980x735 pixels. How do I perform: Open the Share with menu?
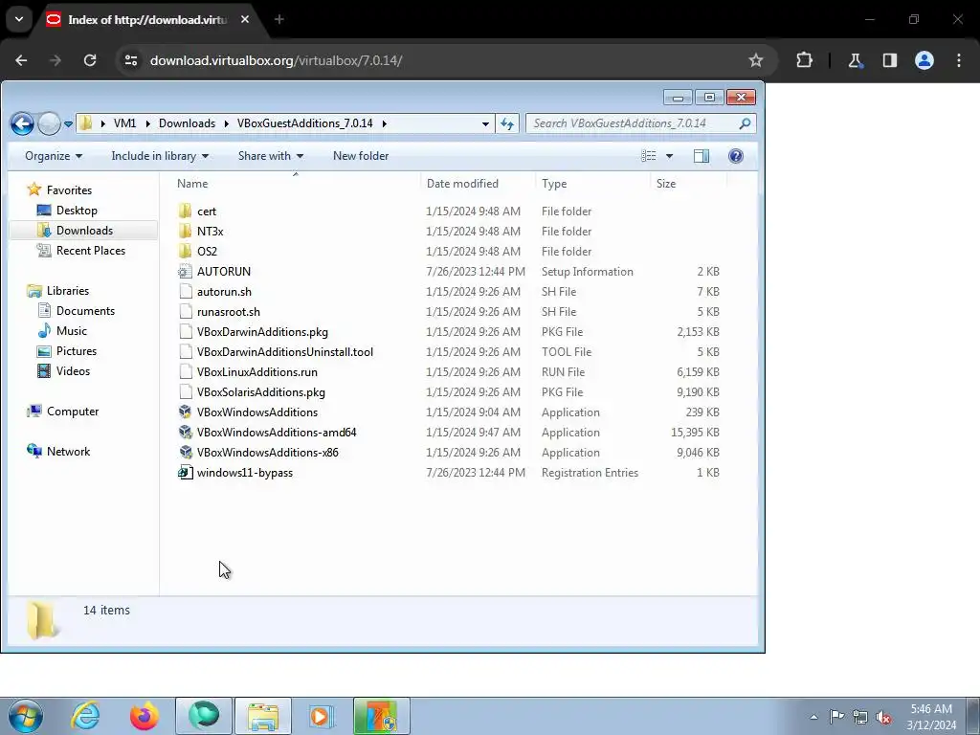point(271,156)
